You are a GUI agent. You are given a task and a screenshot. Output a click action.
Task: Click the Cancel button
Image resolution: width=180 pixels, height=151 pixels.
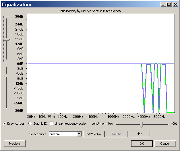[165, 144]
